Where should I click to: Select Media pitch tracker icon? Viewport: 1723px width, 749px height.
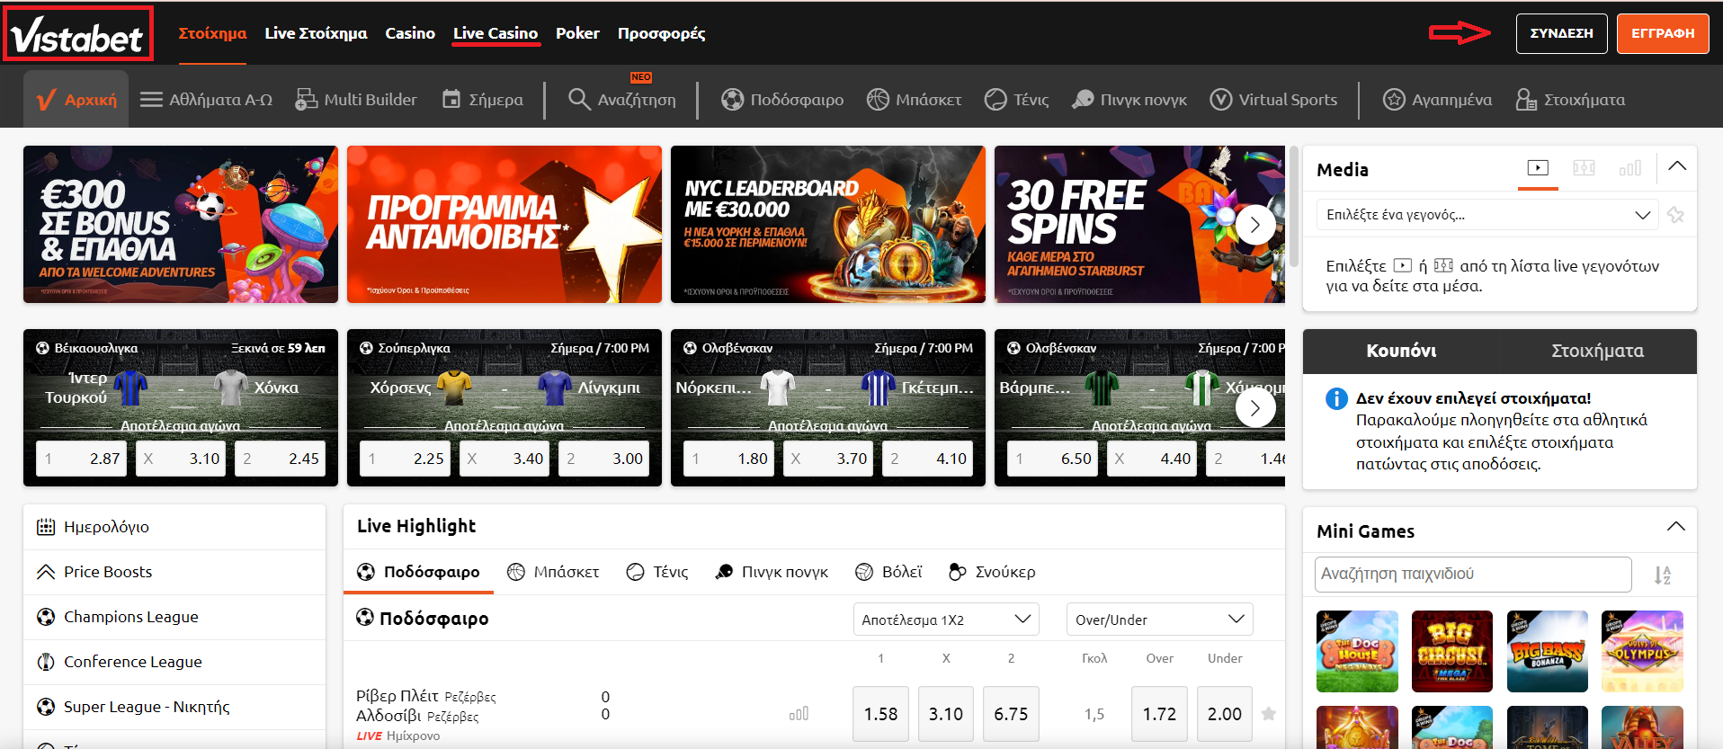(x=1584, y=168)
